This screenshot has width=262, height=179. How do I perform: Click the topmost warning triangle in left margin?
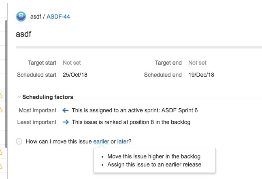click(x=1, y=96)
